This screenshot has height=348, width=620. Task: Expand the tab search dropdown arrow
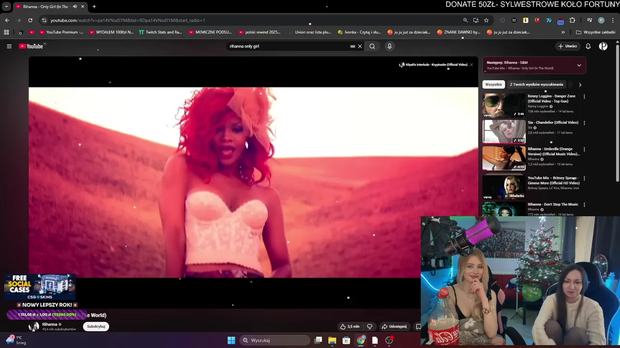coord(6,7)
